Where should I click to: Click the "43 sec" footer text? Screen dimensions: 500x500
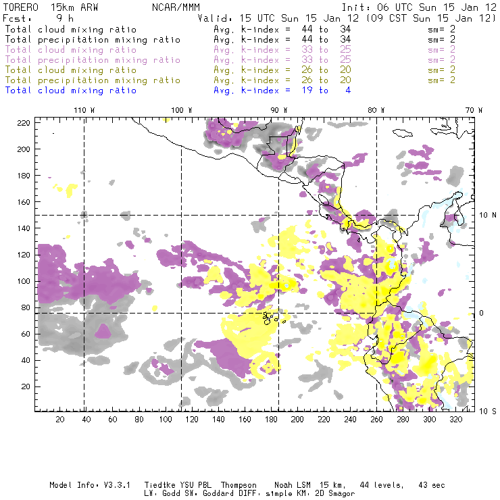(x=432, y=485)
